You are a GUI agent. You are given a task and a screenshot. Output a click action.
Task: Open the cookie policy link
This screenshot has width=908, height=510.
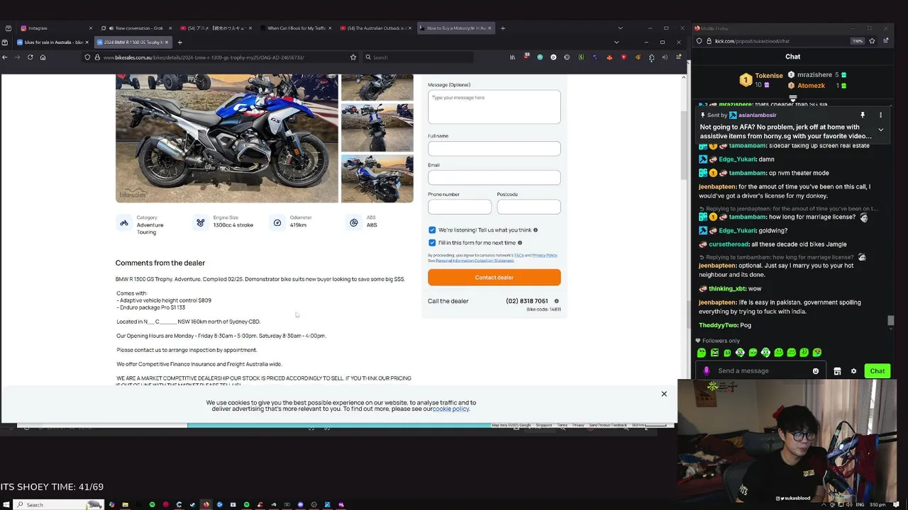pyautogui.click(x=451, y=409)
